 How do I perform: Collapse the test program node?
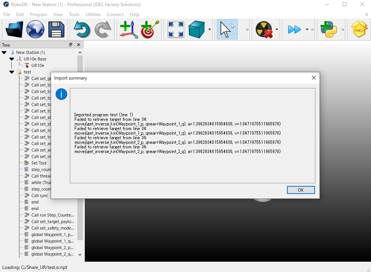12,72
